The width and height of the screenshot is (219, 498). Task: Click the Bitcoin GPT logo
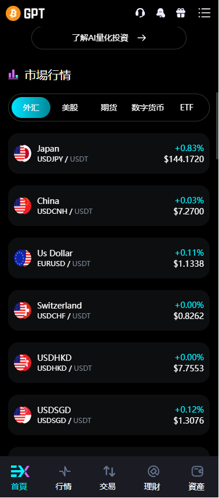click(x=25, y=13)
